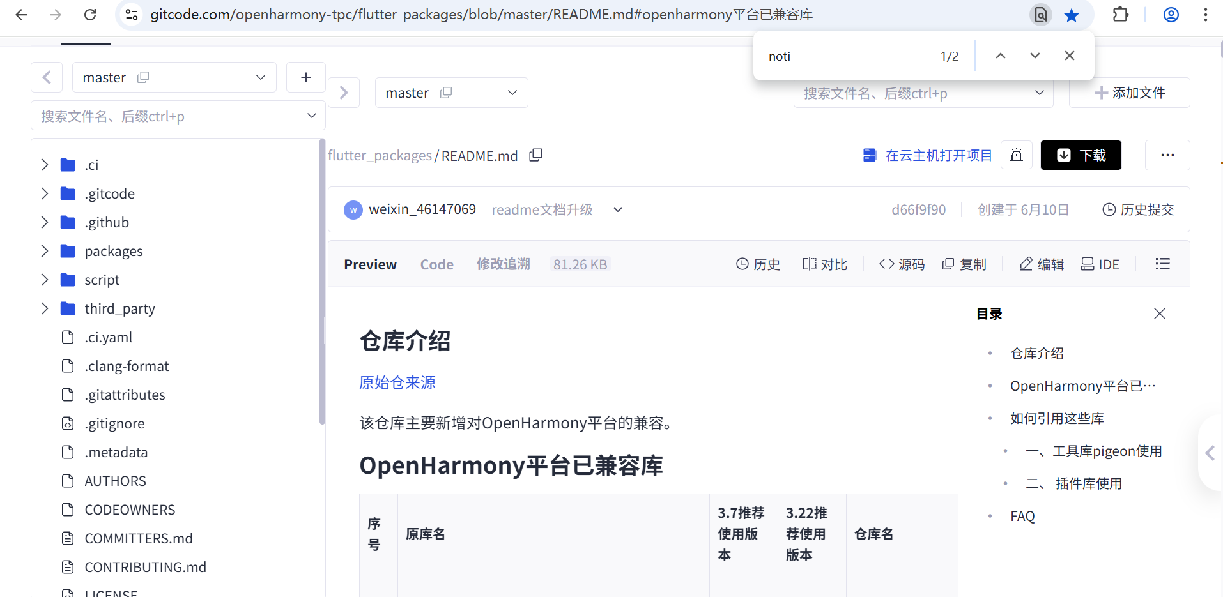Jump to next find result

pyautogui.click(x=1035, y=56)
